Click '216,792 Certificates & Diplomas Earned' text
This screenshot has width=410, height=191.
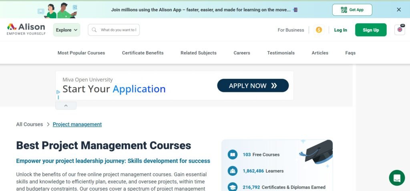(x=284, y=187)
